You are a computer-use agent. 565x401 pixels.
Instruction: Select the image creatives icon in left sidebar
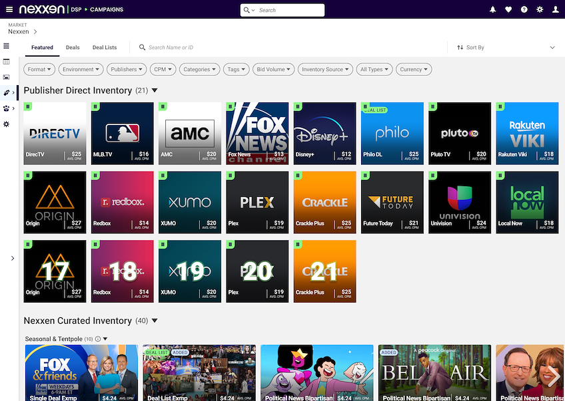(x=7, y=77)
